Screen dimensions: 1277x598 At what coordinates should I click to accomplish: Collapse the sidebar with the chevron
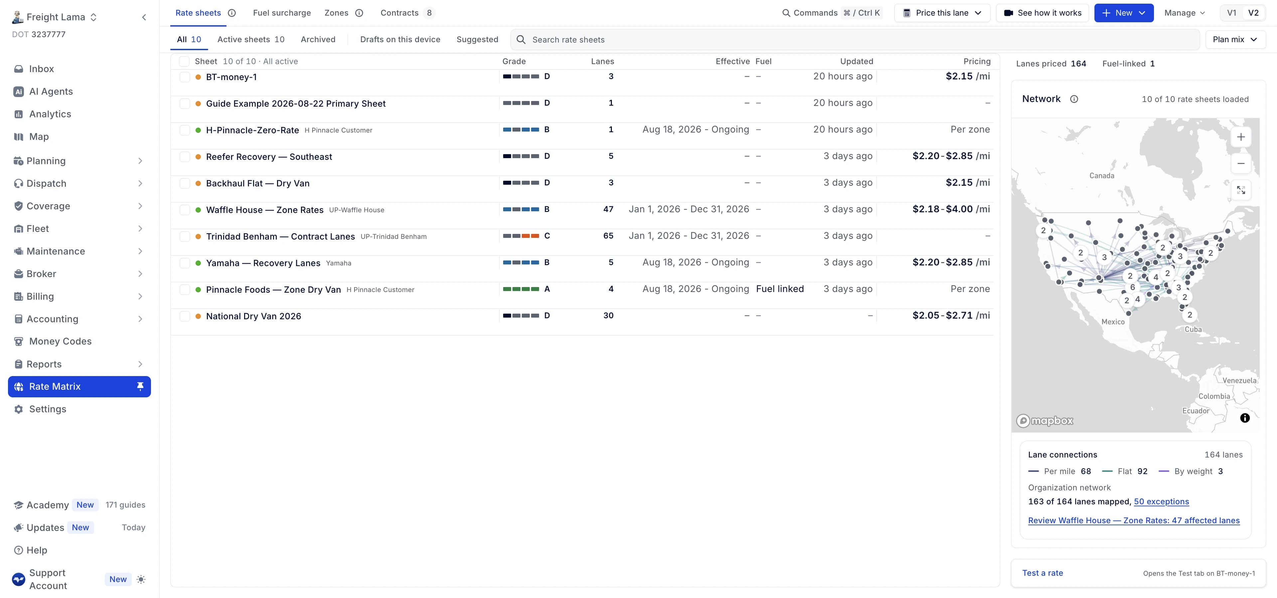144,17
